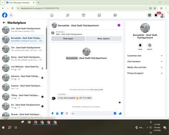Screen dimensions: 169x135
Task: Open the emoji picker in message box
Action: click(x=115, y=113)
